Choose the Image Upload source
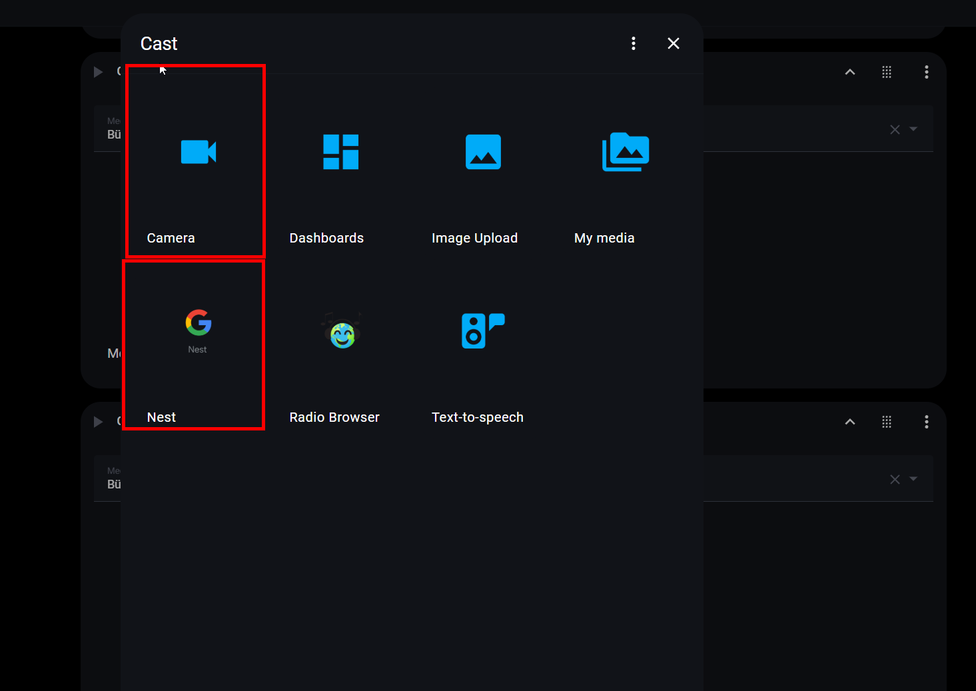Image resolution: width=976 pixels, height=691 pixels. pos(482,153)
